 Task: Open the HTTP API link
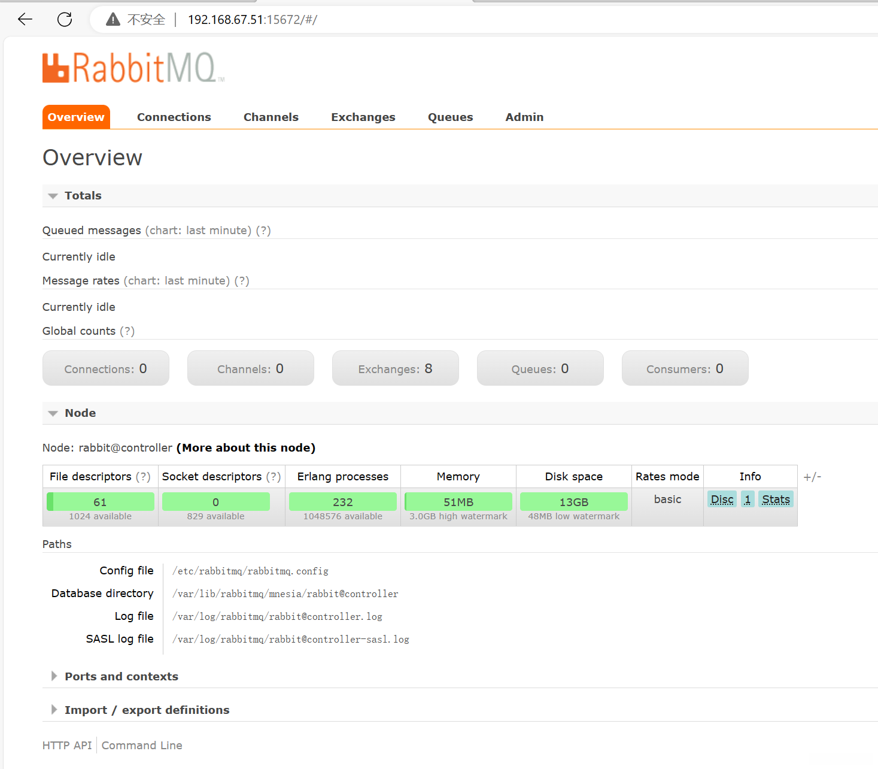tap(67, 746)
